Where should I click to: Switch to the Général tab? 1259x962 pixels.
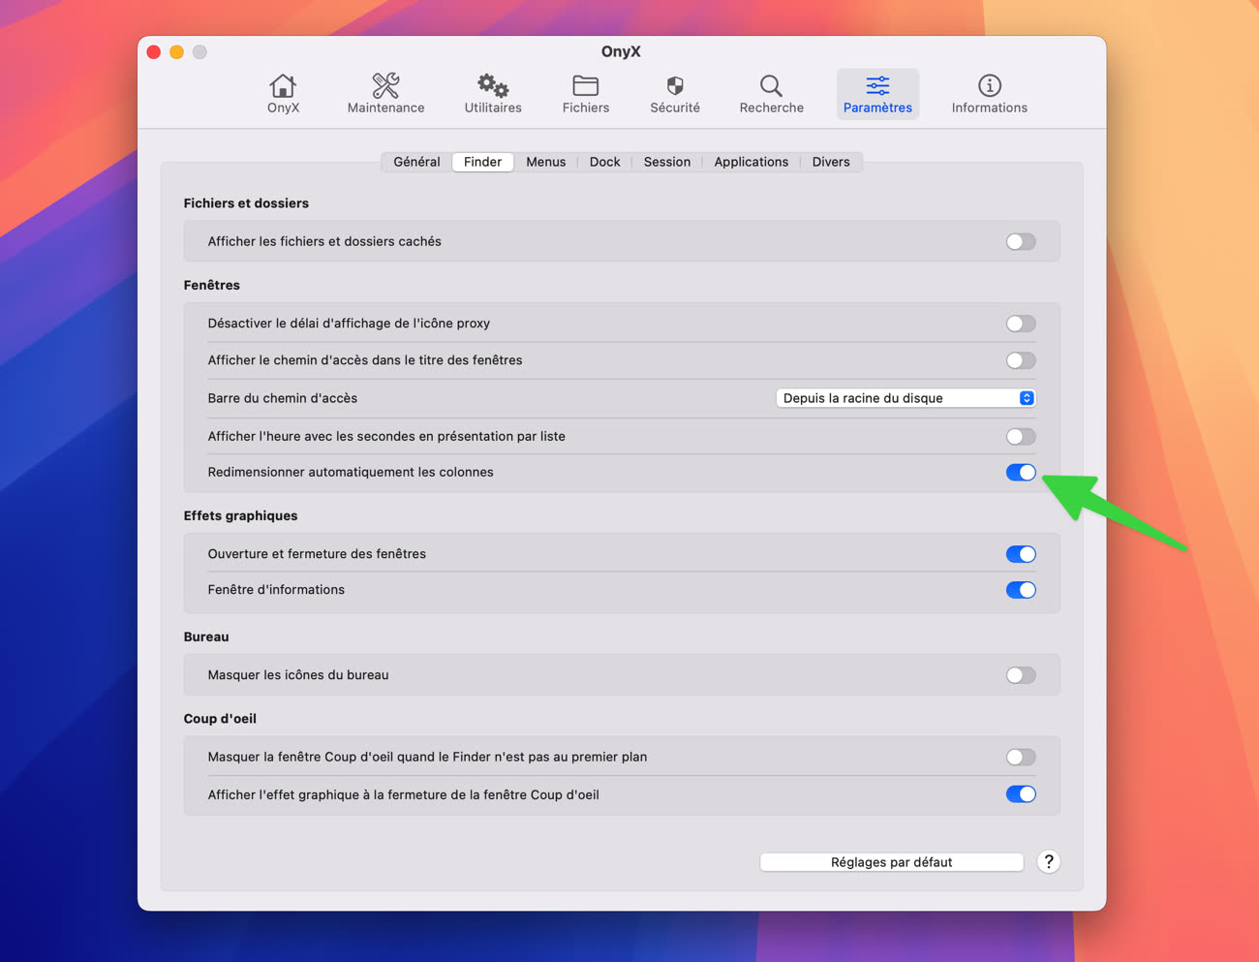[x=416, y=162]
